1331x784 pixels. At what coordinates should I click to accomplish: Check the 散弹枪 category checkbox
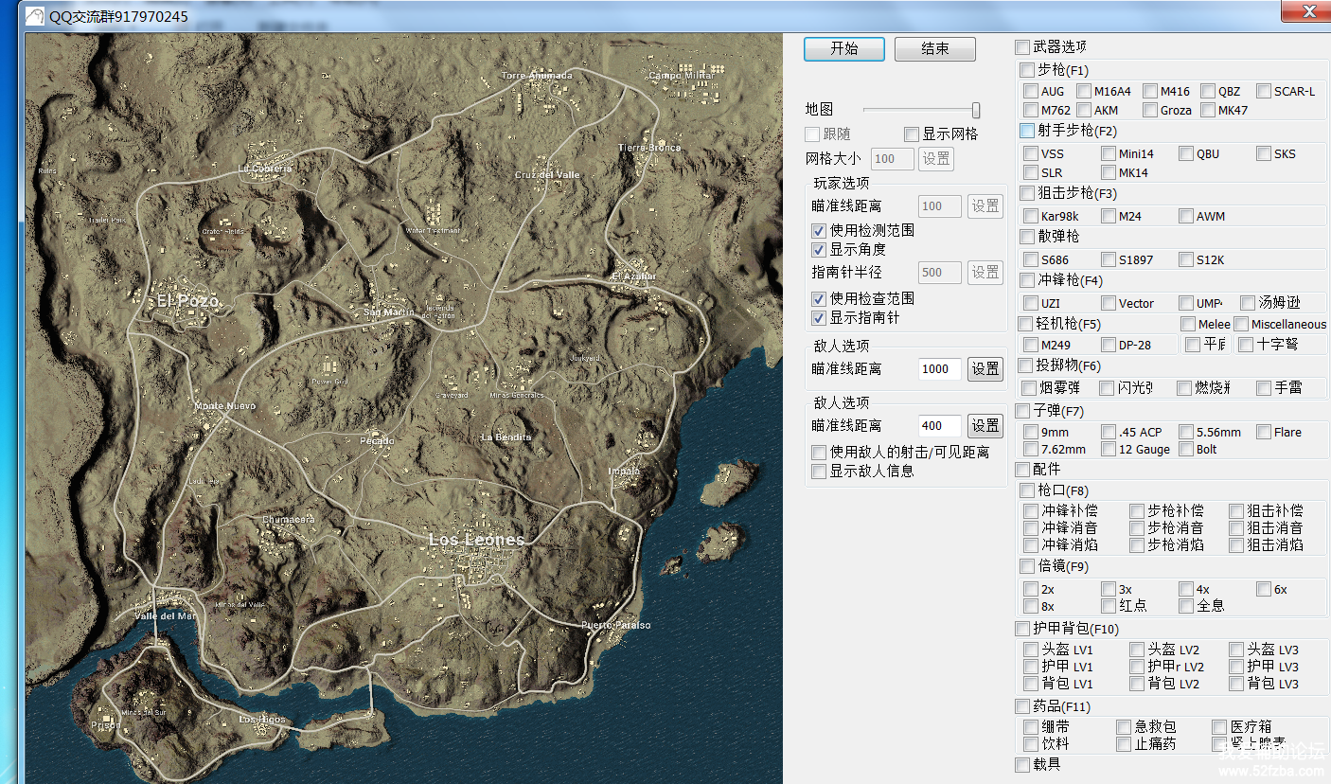coord(1027,236)
